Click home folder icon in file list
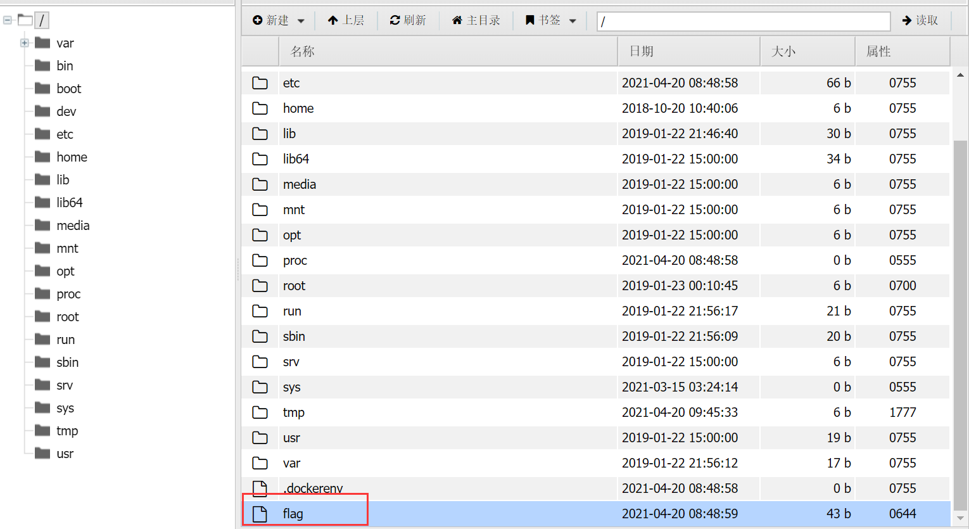The width and height of the screenshot is (969, 529). 260,108
